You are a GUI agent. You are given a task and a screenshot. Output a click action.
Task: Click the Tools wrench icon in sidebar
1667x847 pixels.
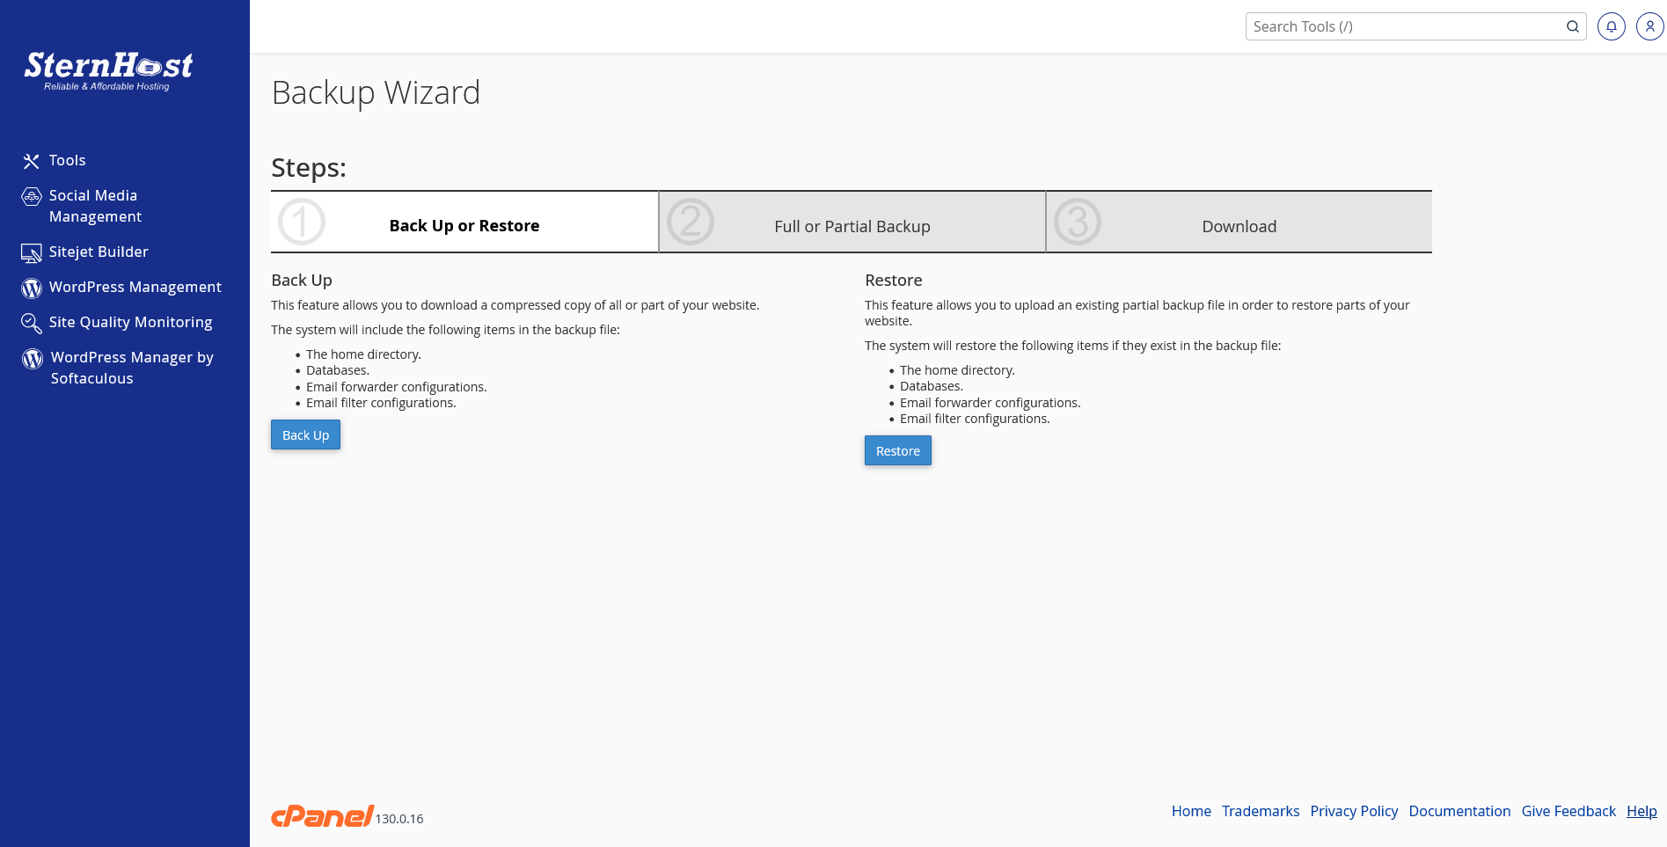32,161
